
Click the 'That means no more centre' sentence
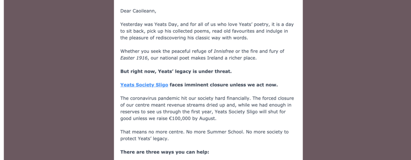click(153, 132)
